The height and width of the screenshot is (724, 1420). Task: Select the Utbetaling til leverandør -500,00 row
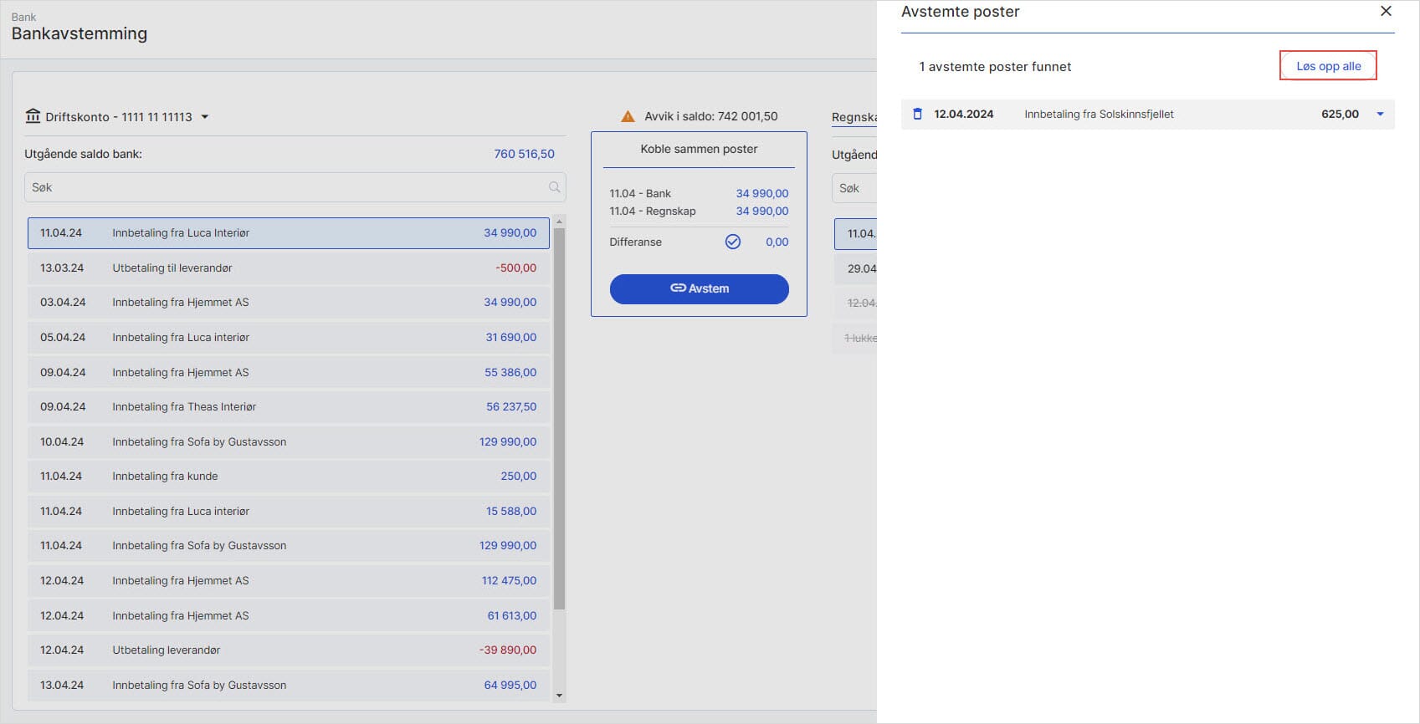click(288, 268)
